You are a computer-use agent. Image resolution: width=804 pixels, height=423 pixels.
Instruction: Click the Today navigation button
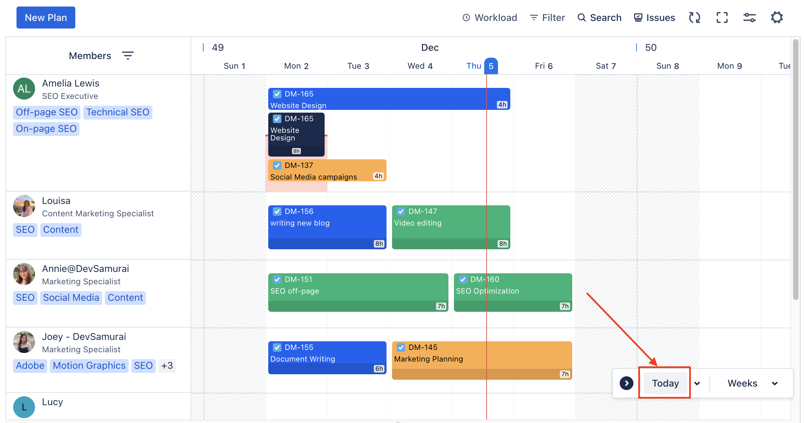(666, 383)
